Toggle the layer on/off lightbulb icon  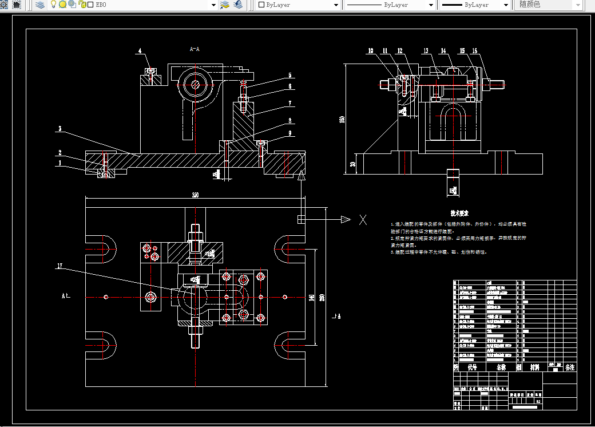(x=54, y=5)
